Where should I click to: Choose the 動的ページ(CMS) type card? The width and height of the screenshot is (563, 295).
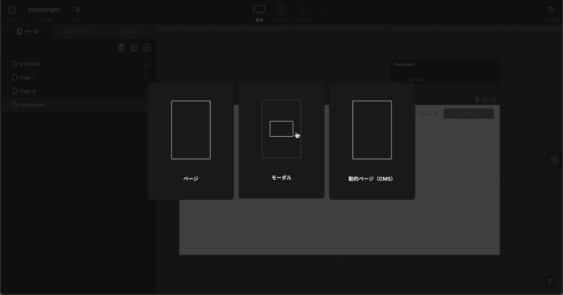pyautogui.click(x=372, y=141)
